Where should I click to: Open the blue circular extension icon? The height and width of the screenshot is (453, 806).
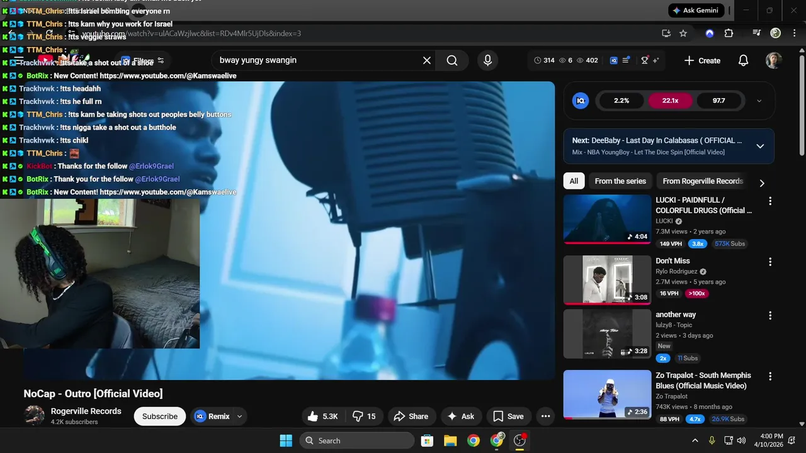(x=710, y=33)
